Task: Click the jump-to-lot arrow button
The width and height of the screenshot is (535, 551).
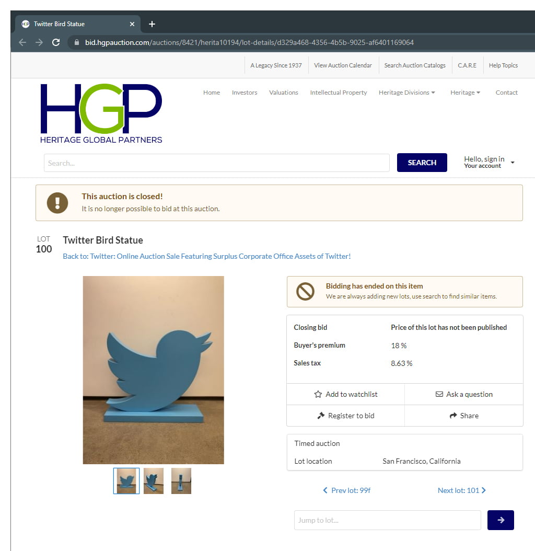Action: [501, 520]
